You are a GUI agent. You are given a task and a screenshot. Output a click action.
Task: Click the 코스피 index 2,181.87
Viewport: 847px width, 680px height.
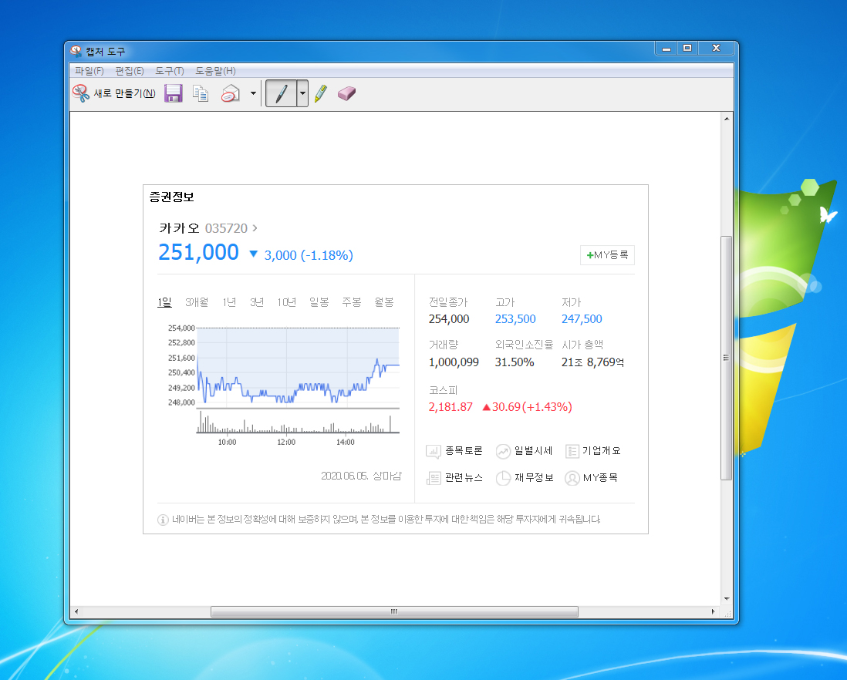tap(450, 407)
